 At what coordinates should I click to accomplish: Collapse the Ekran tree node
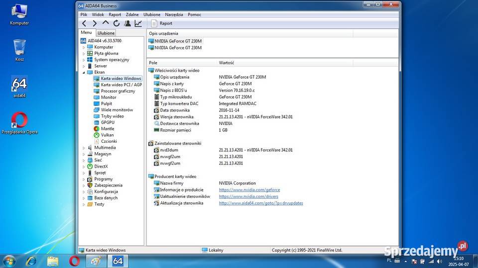coord(84,73)
